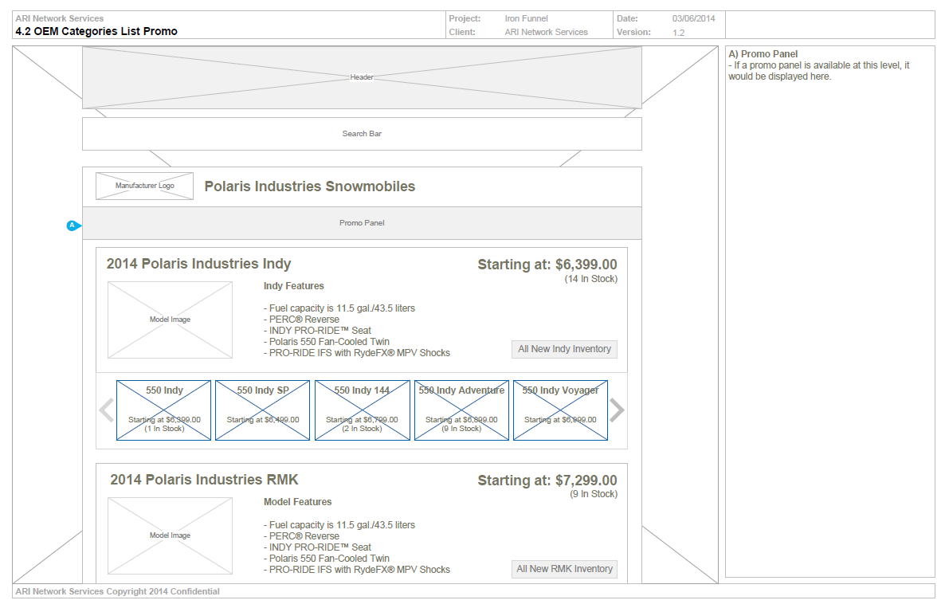Click the Indy Features heading
Screen dimensions: 945x608
[293, 286]
